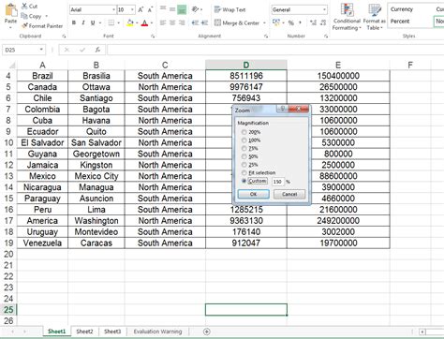
Task: Decrease decimal places
Action: [323, 22]
